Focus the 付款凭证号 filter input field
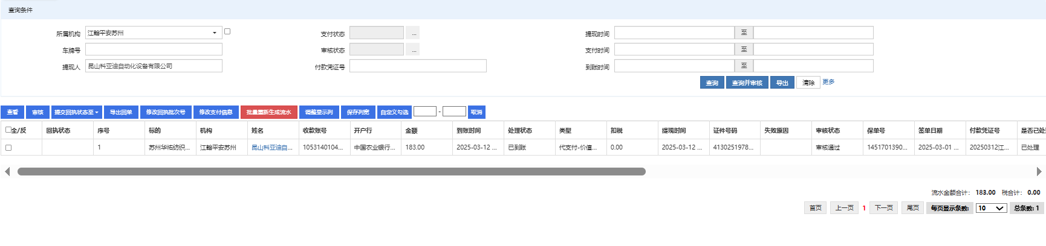The height and width of the screenshot is (246, 1046). click(x=418, y=66)
